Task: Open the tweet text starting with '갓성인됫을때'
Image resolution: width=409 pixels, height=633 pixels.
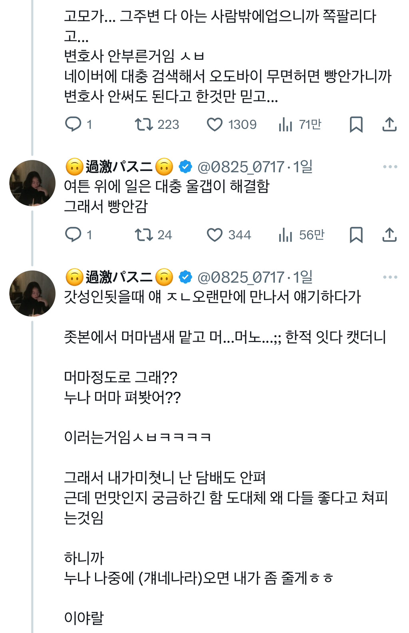Action: [212, 297]
